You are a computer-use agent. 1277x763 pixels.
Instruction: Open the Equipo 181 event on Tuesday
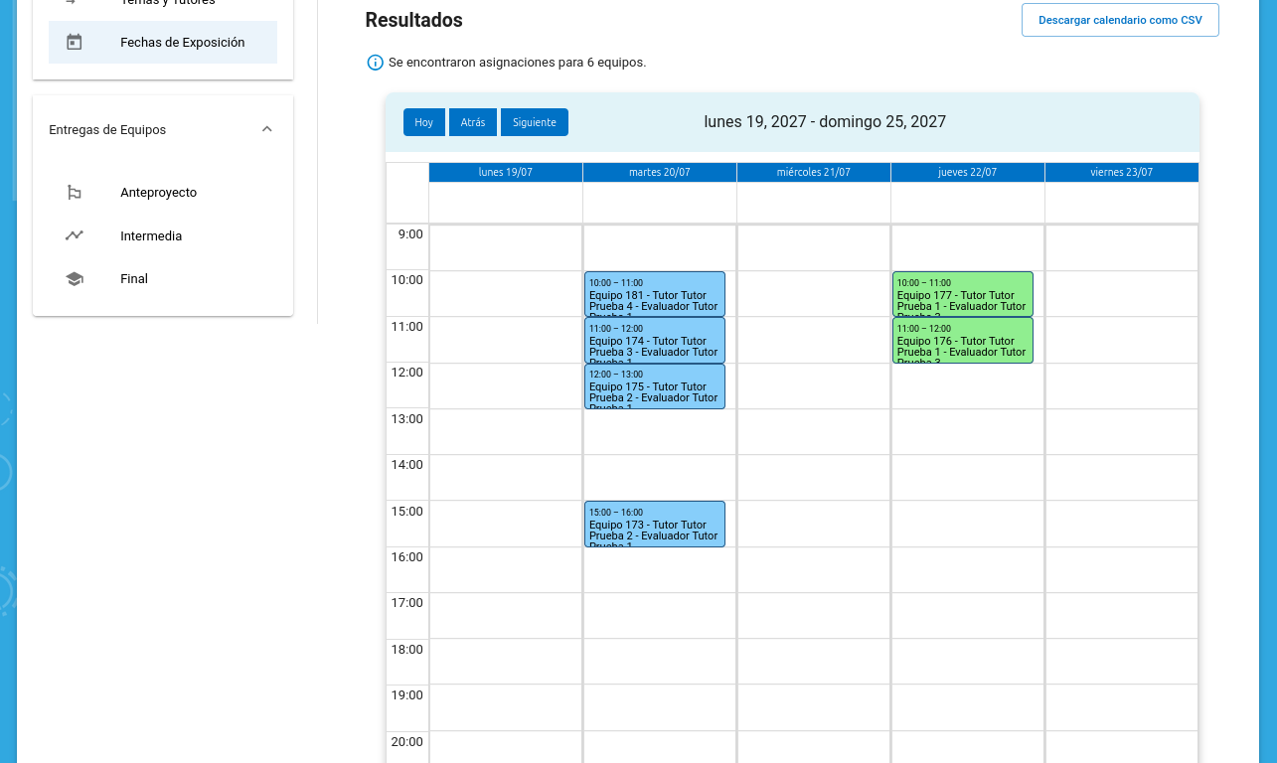(654, 294)
